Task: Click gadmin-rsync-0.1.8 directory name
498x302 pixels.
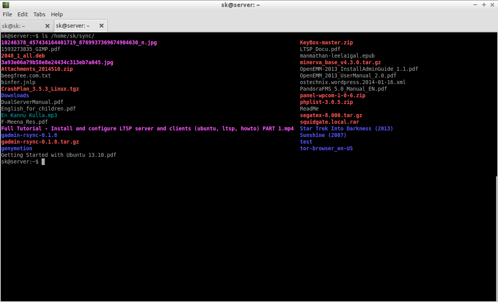Action: (29, 135)
